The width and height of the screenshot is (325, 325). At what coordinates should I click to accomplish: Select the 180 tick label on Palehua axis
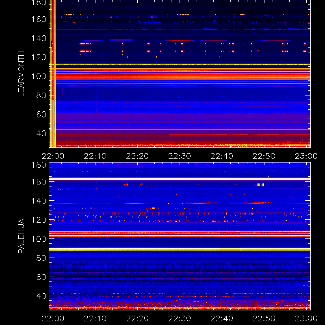coord(39,165)
